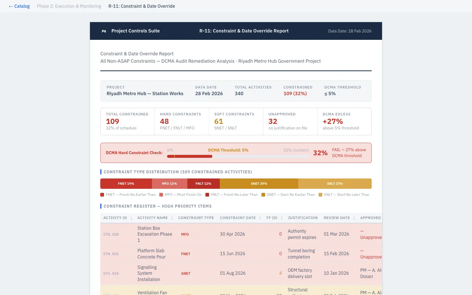This screenshot has width=472, height=295.
Task: Open the Unapproved stat card showing 32
Action: coord(290,122)
